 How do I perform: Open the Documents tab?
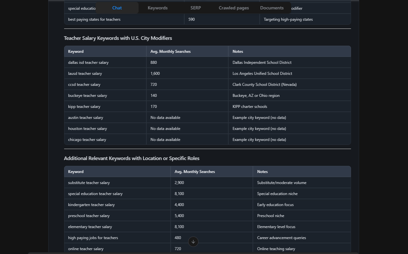(272, 8)
